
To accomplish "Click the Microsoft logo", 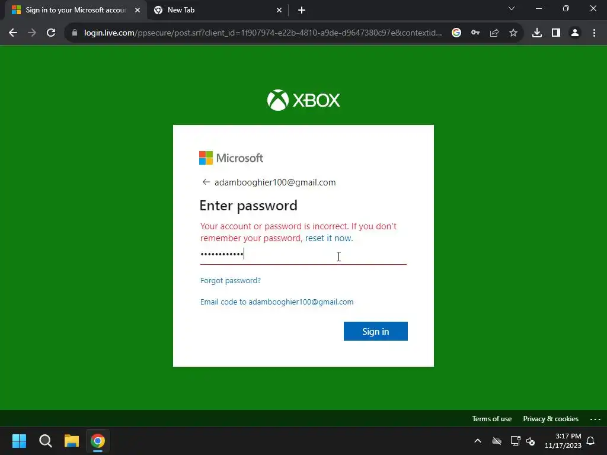I will [x=231, y=158].
